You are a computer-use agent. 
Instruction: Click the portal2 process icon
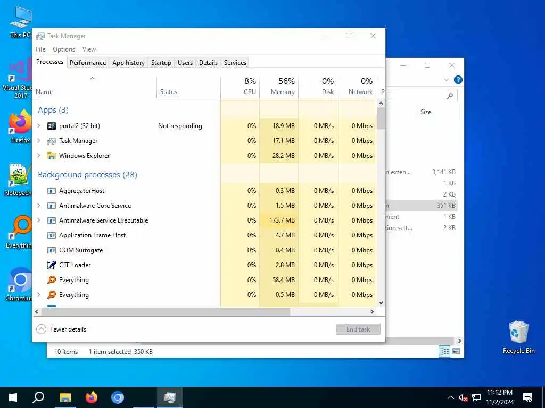pyautogui.click(x=52, y=126)
